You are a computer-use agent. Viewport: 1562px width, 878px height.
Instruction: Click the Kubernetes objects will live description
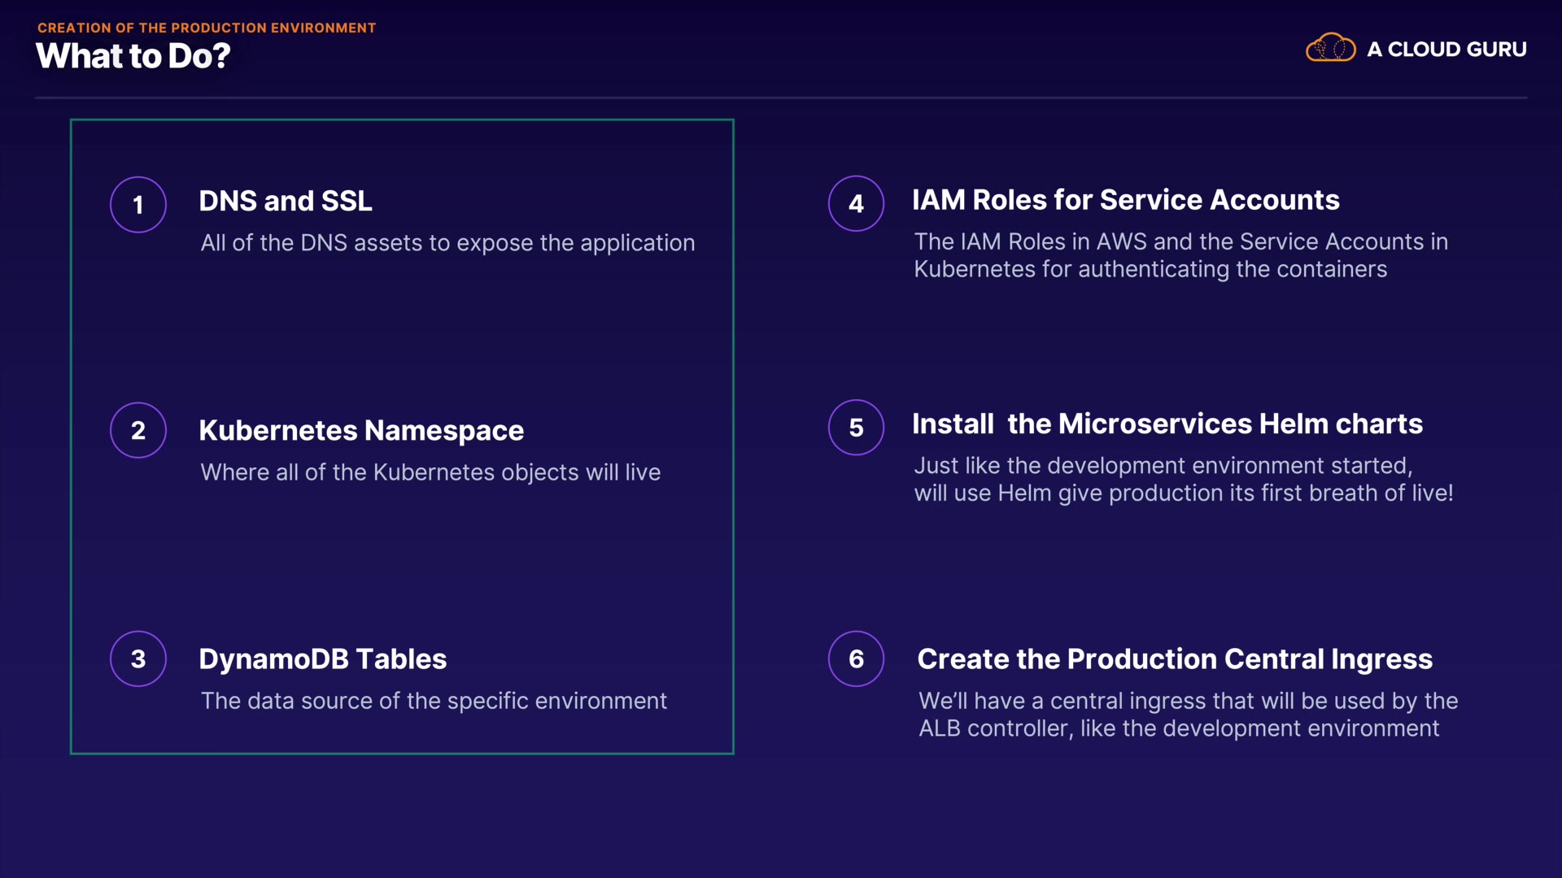pos(430,472)
